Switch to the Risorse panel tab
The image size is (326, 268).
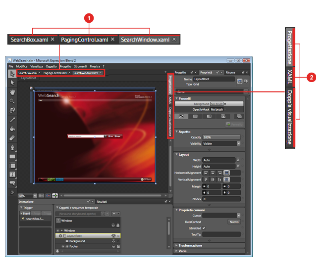coord(230,72)
